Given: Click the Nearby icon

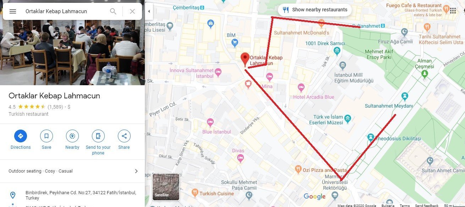Looking at the screenshot, I should point(72,136).
